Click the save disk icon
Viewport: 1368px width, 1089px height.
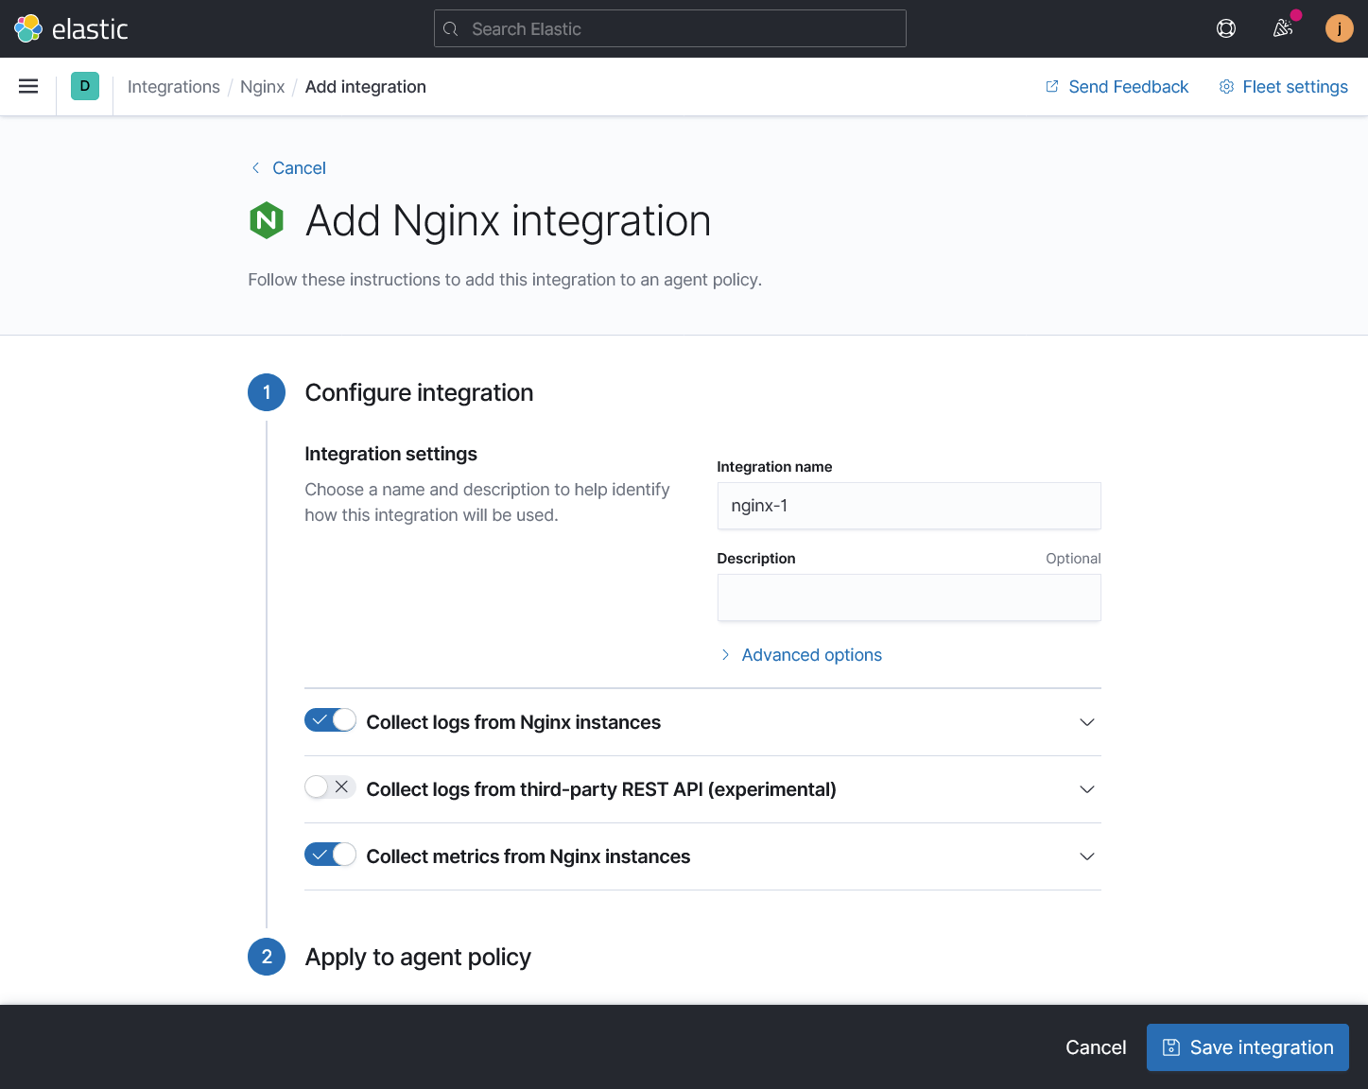coord(1171,1047)
